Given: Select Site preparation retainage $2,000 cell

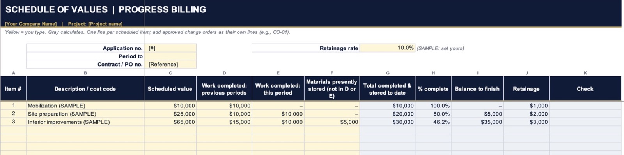Looking at the screenshot, I should [526, 114].
